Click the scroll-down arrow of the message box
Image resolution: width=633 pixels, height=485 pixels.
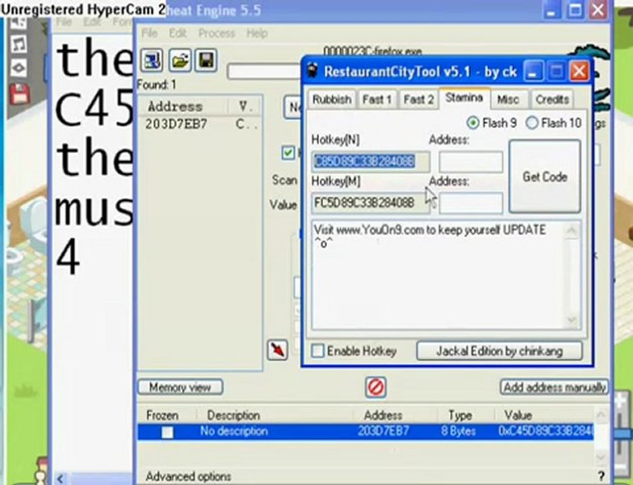point(572,320)
